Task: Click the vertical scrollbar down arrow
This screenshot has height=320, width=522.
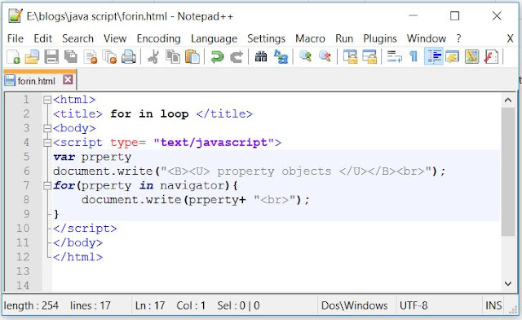Action: [x=508, y=283]
